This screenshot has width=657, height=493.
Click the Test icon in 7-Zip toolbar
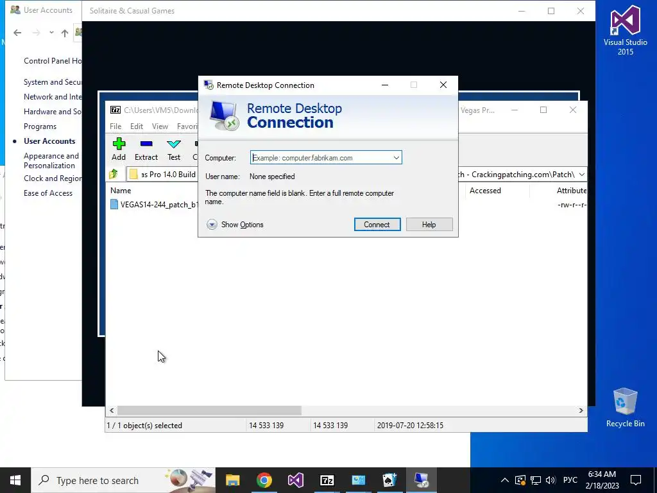pos(173,150)
